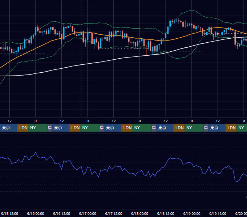This screenshot has height=217, width=247.
Task: Select the 早 block preceding the 9/16 東京 session
Action: 50,128
